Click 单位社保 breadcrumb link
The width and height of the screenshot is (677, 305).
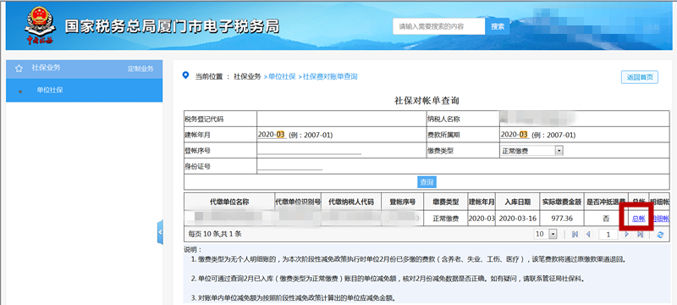click(281, 76)
